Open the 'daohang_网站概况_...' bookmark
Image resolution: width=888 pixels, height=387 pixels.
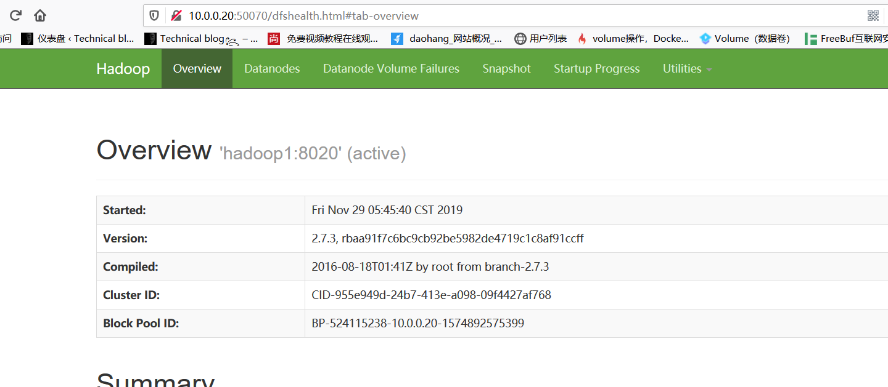point(446,39)
